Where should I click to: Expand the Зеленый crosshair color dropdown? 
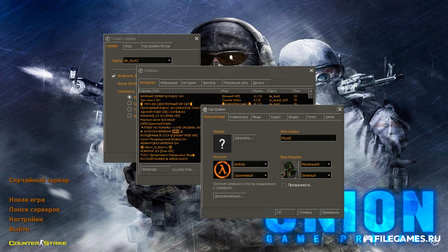[316, 175]
